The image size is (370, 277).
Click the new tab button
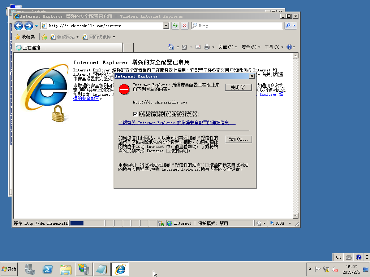128,48
